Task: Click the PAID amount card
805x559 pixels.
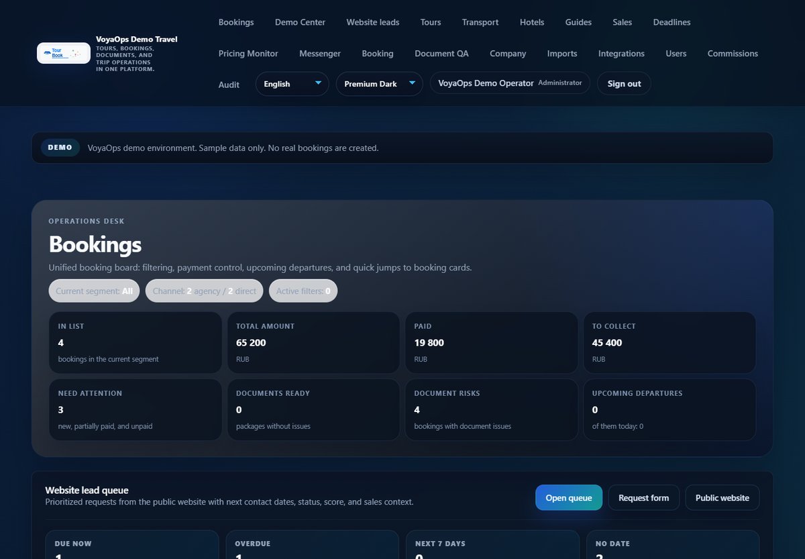Action: click(x=492, y=342)
